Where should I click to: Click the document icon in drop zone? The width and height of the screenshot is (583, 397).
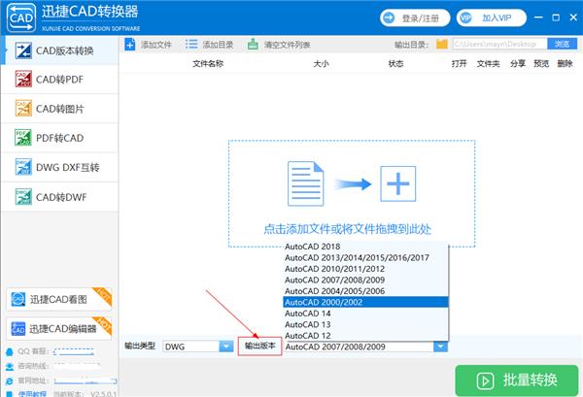306,183
